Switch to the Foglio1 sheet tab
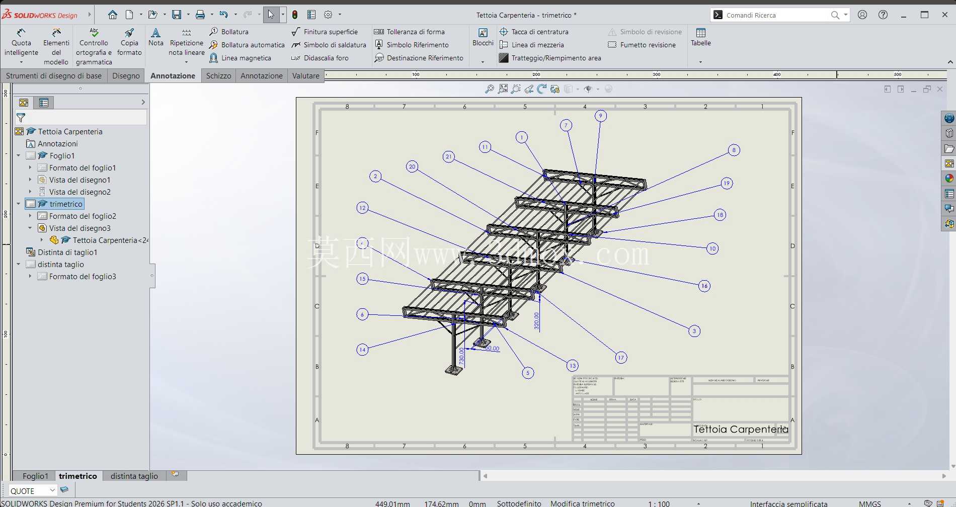The height and width of the screenshot is (507, 956). pos(35,476)
